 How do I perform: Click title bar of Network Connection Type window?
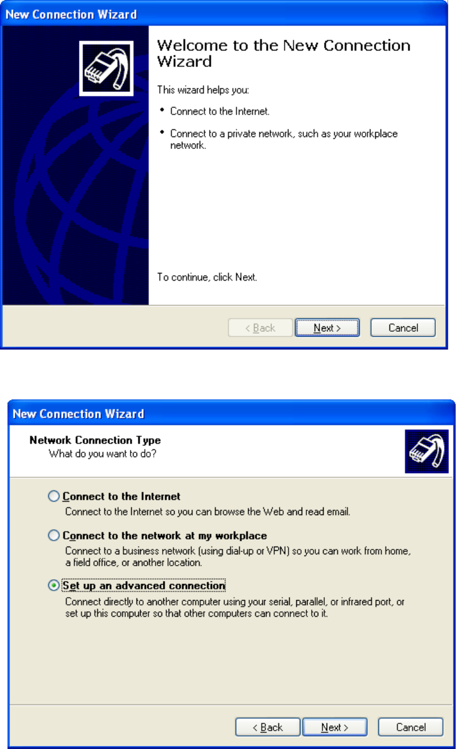point(232,414)
